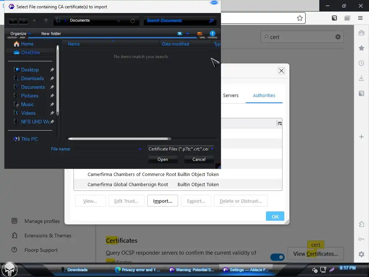Open Documents folder in sidebar
Screen dimensions: 369x277
coord(33,87)
